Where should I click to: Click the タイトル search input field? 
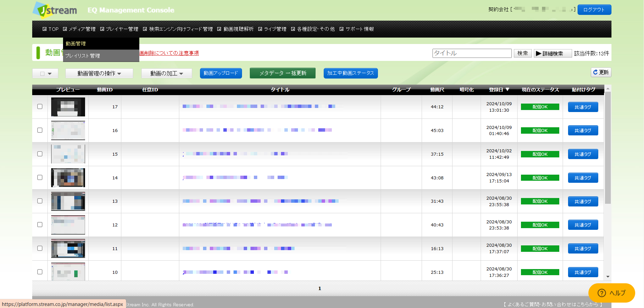click(471, 53)
